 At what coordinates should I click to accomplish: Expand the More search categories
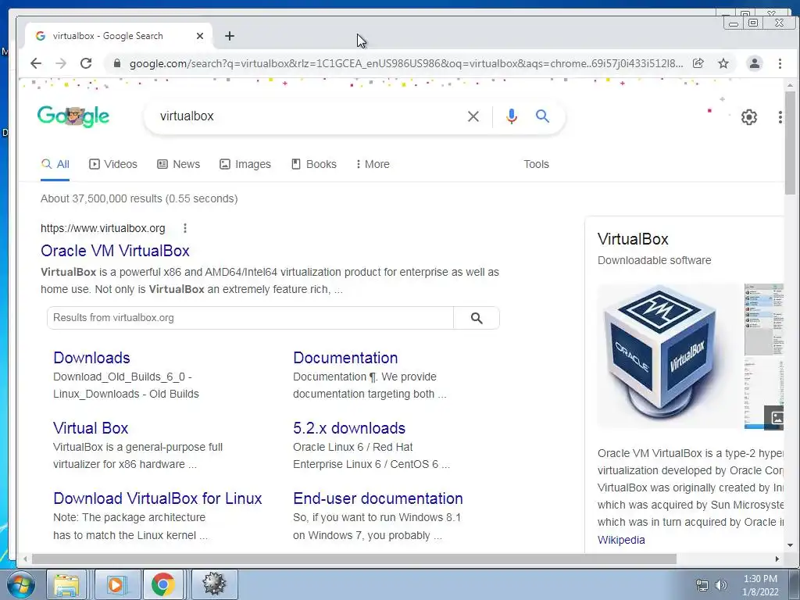coord(373,164)
